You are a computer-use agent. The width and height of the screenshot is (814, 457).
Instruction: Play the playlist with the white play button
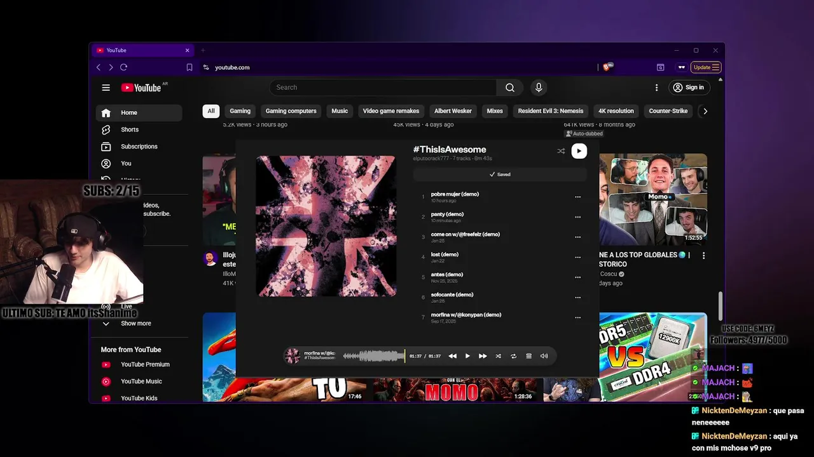(x=579, y=151)
